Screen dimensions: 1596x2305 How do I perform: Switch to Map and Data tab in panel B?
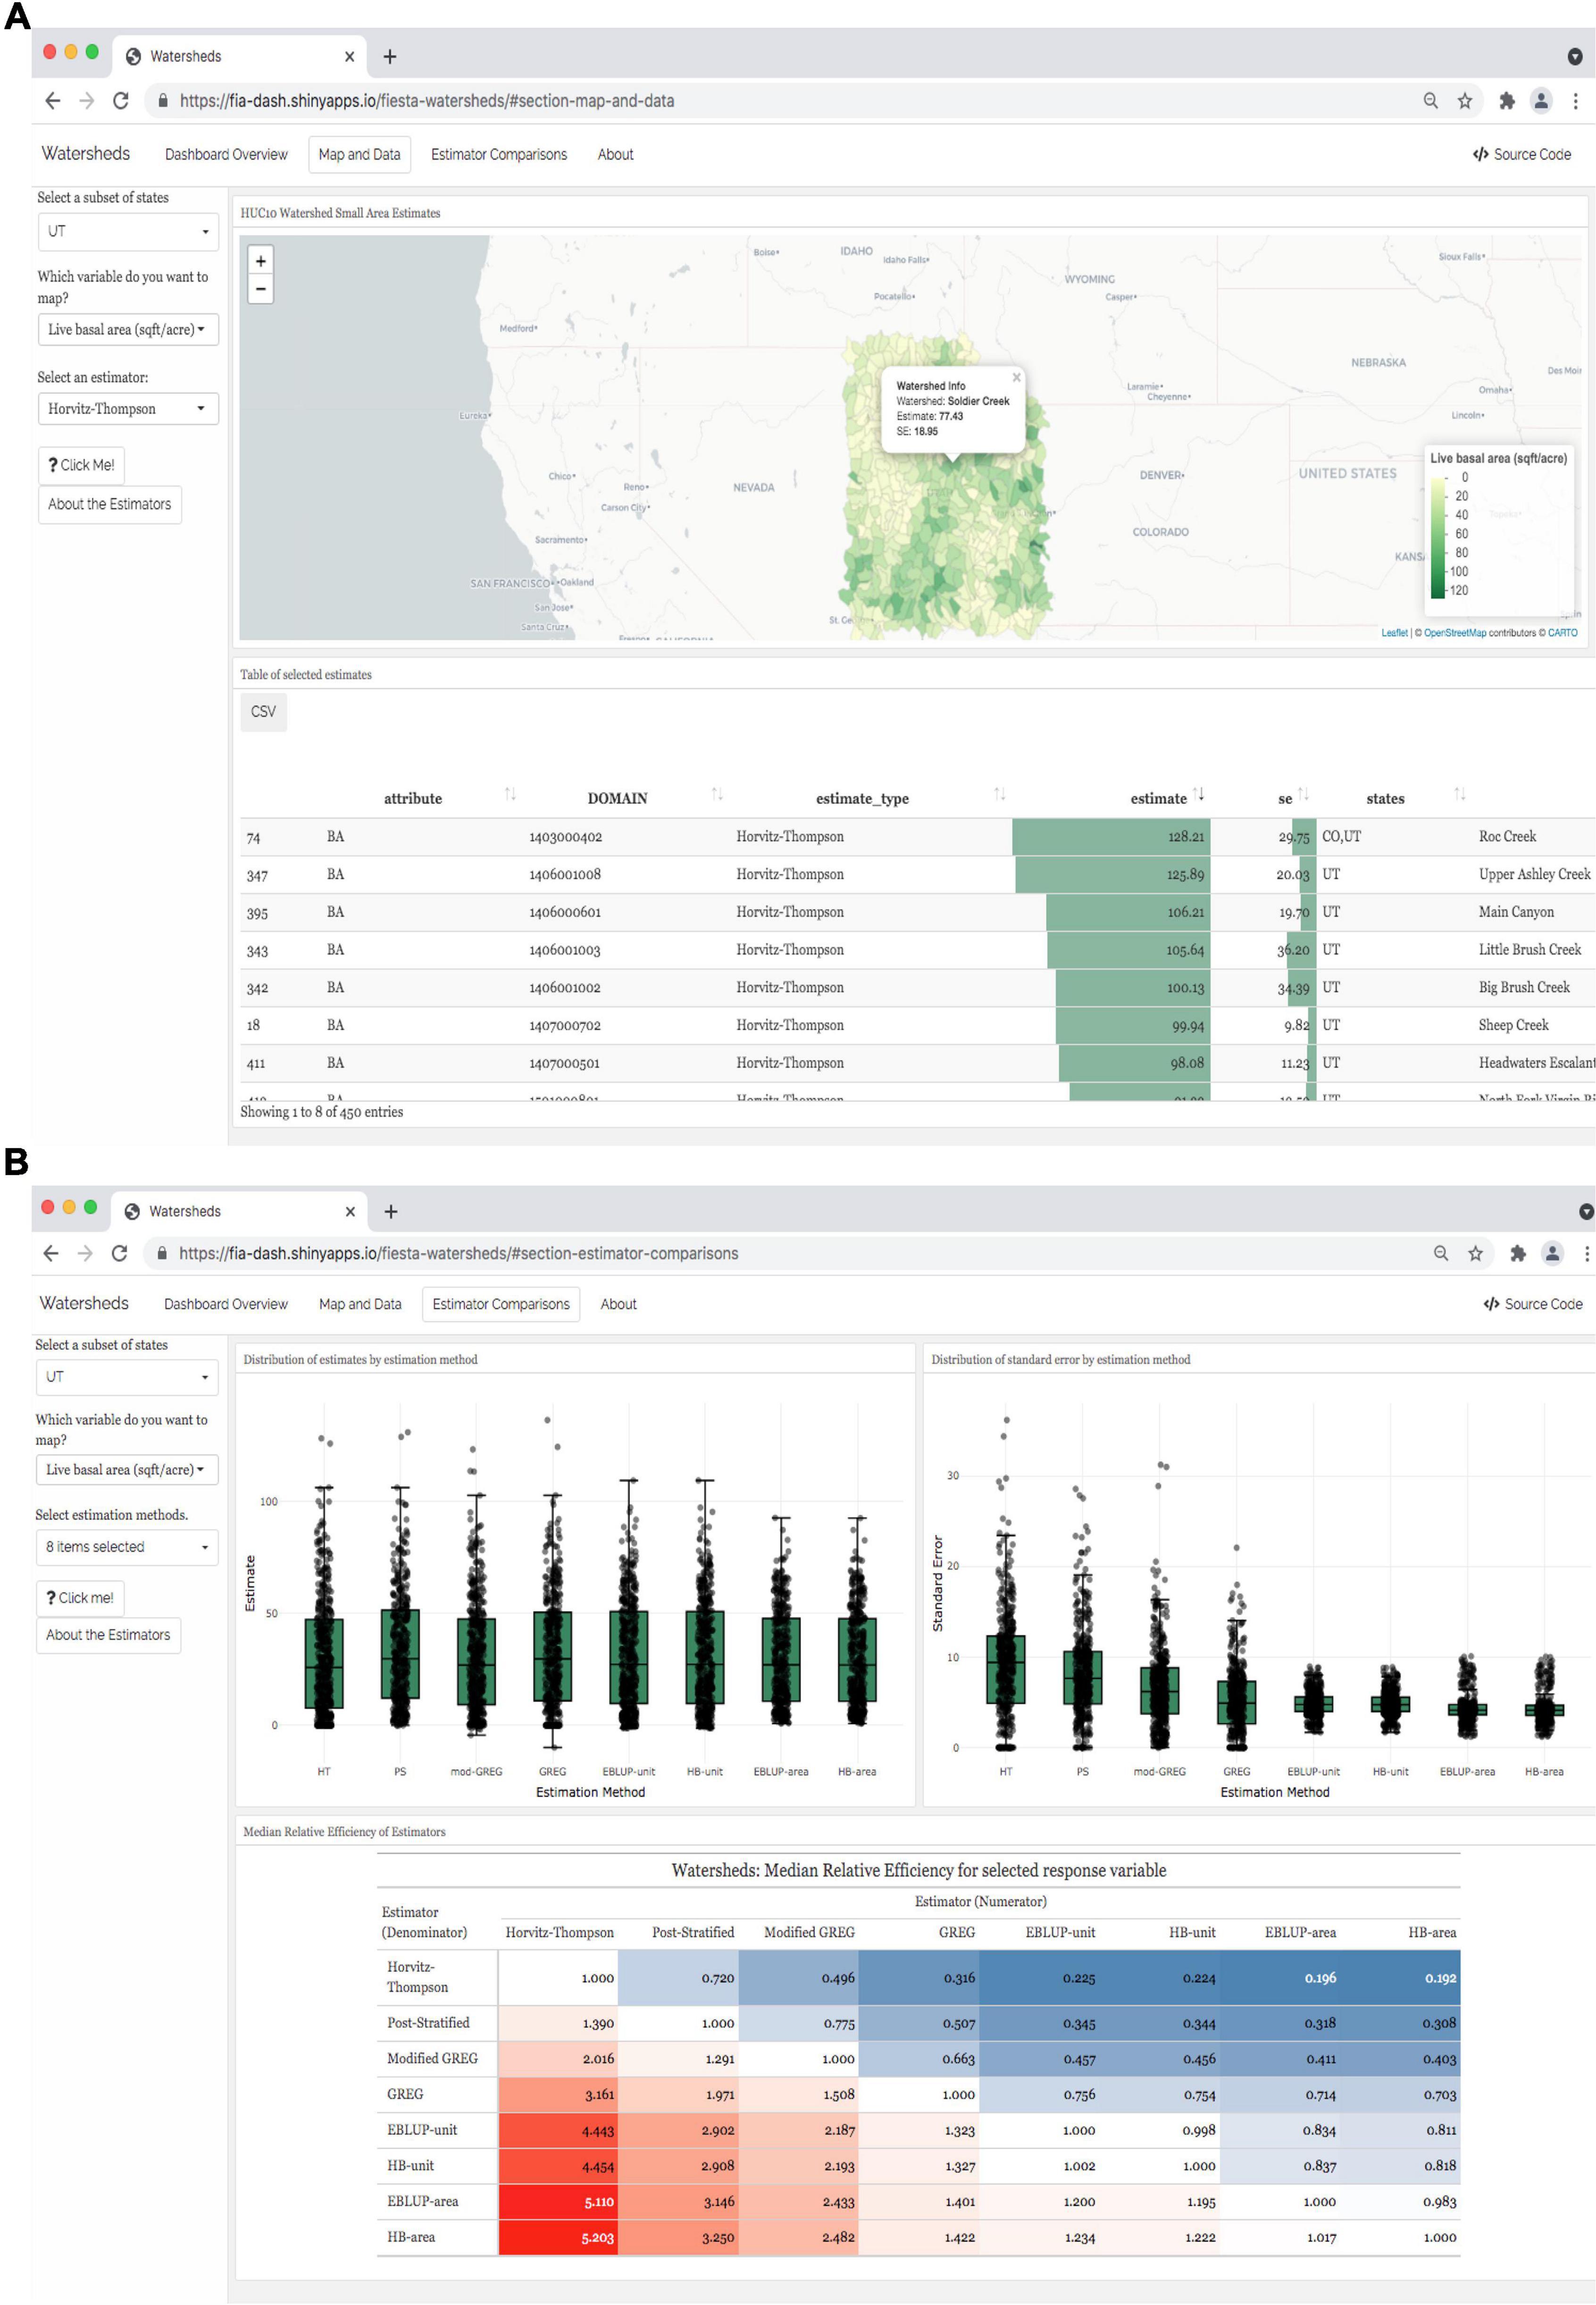pyautogui.click(x=360, y=1304)
